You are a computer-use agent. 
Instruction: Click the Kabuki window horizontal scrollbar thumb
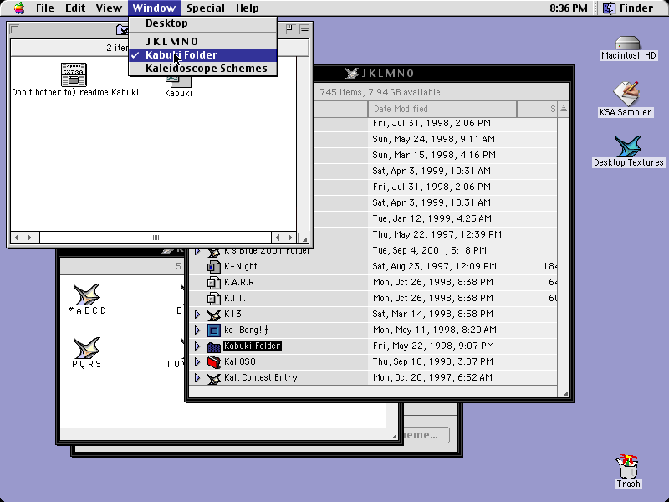point(156,238)
